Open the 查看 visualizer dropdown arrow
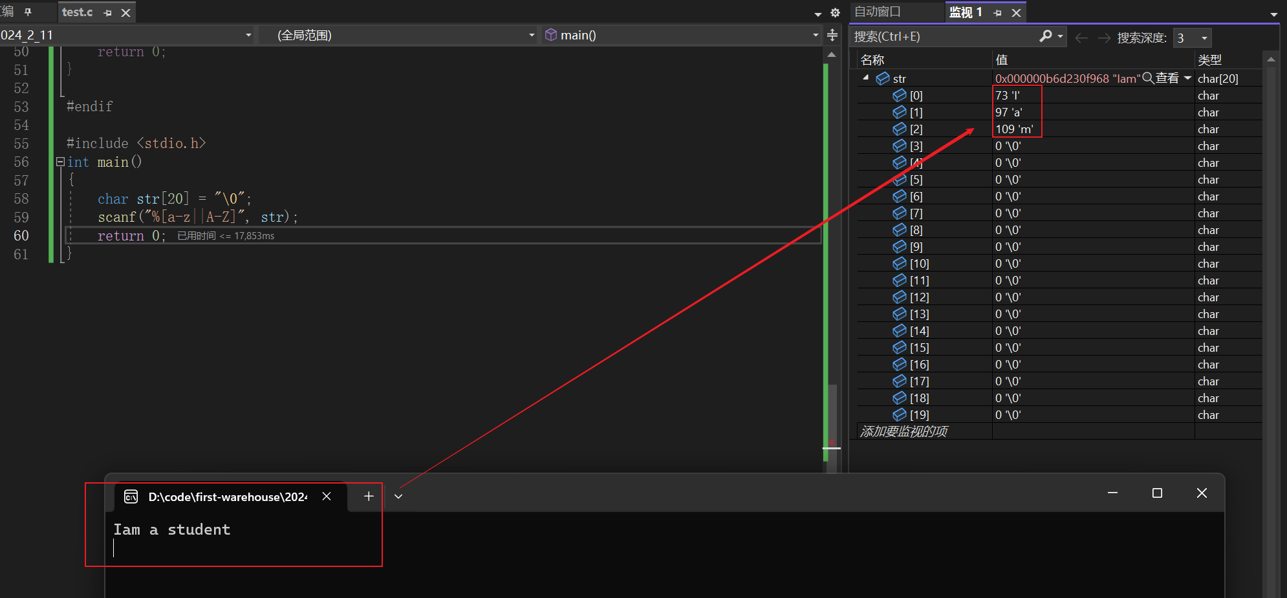Image resolution: width=1287 pixels, height=598 pixels. (1187, 78)
